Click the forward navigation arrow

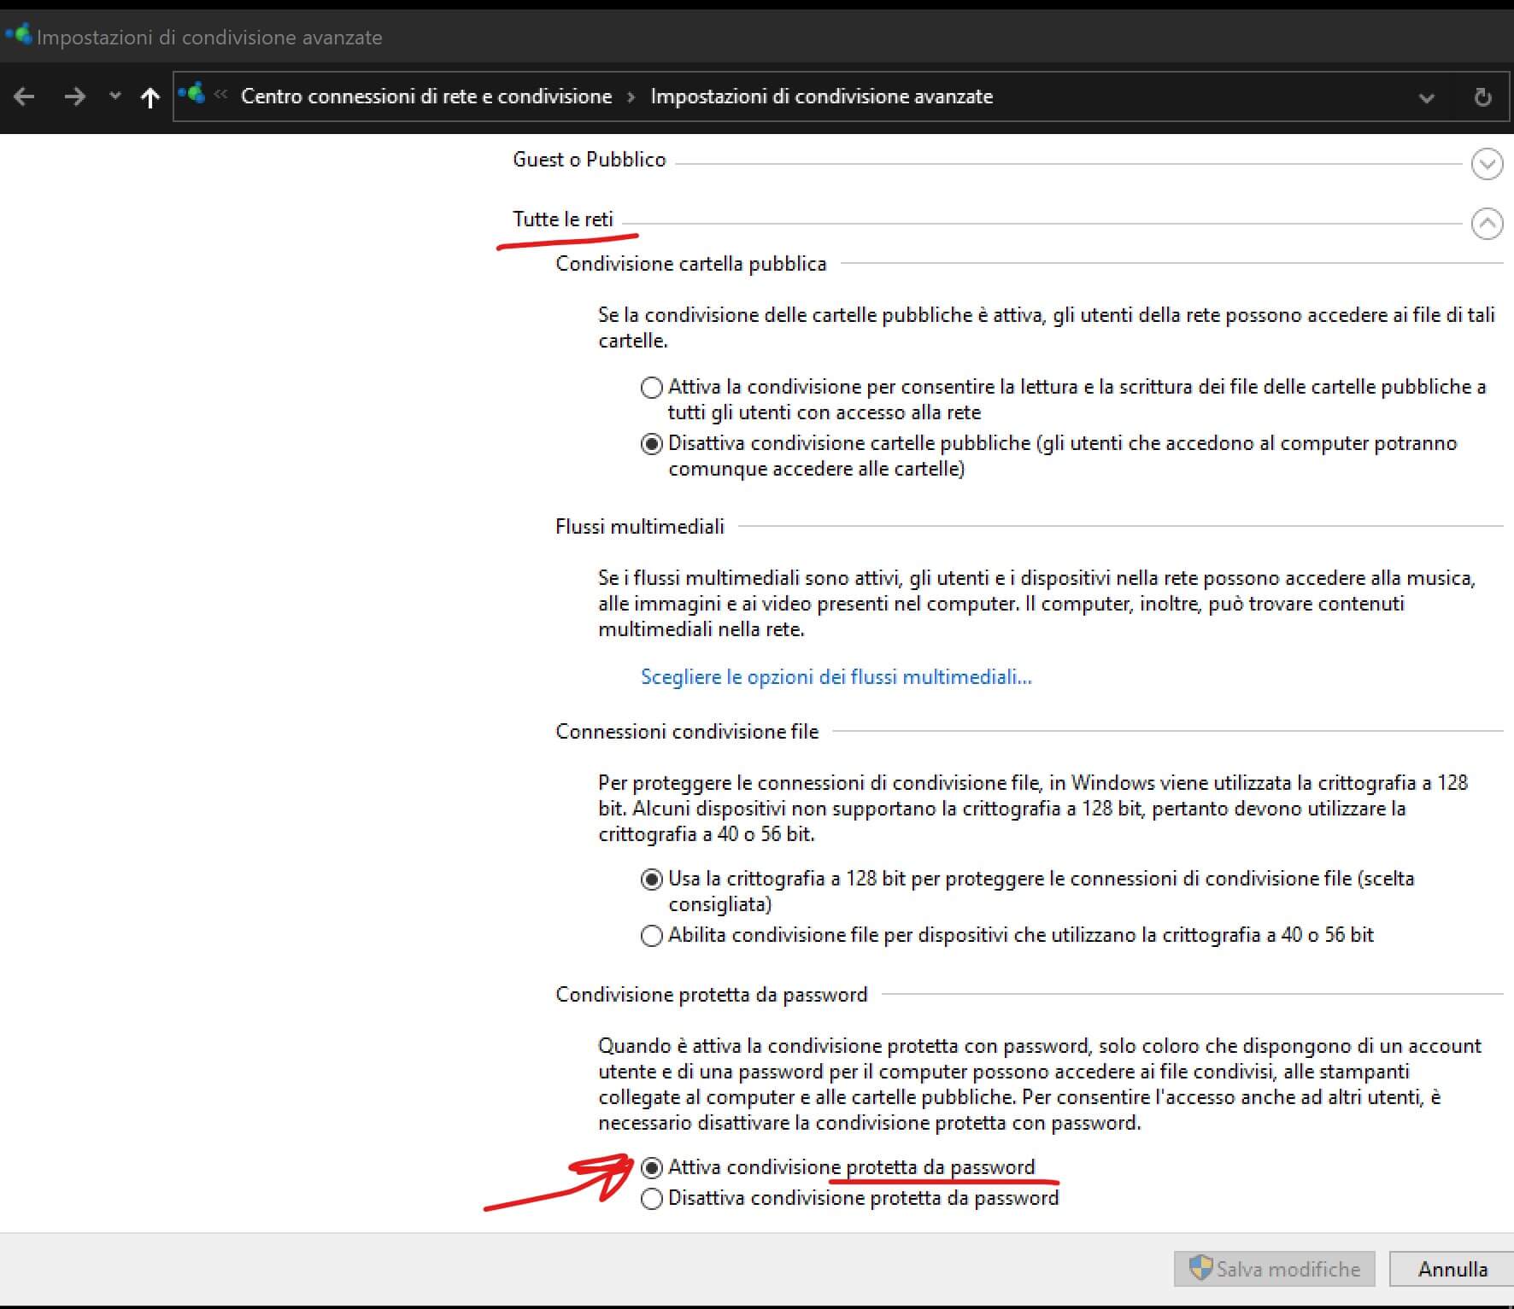[x=75, y=96]
